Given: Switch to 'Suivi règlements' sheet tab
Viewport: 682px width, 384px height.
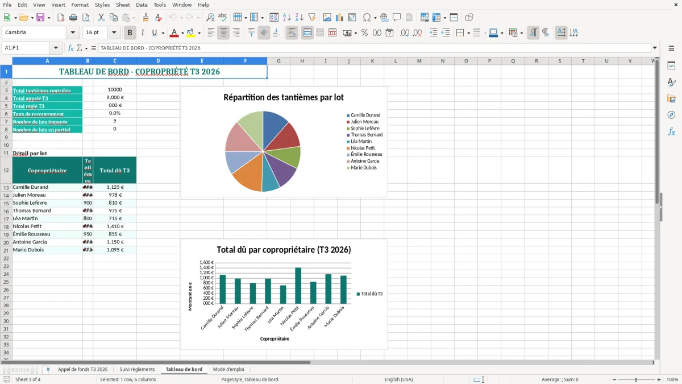Looking at the screenshot, I should tap(137, 369).
